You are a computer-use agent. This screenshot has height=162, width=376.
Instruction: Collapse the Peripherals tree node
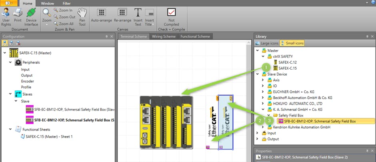[x=10, y=63]
